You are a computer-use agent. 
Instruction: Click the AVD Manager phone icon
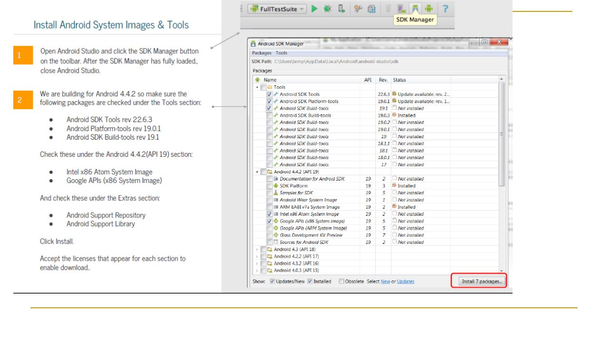(402, 9)
